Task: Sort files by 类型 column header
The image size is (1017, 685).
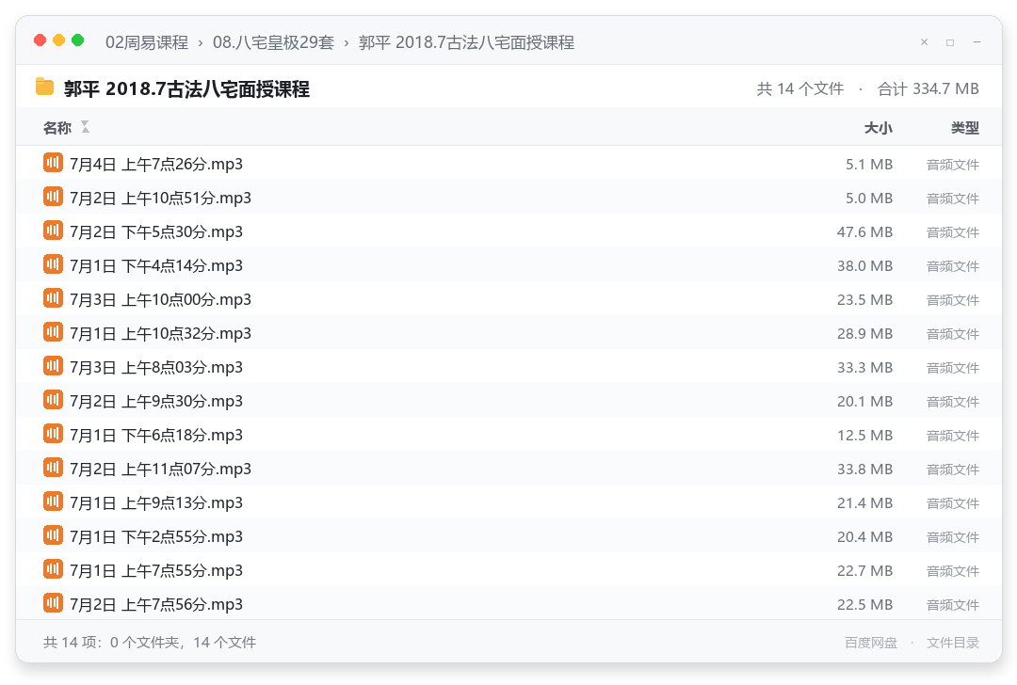Action: 965,128
